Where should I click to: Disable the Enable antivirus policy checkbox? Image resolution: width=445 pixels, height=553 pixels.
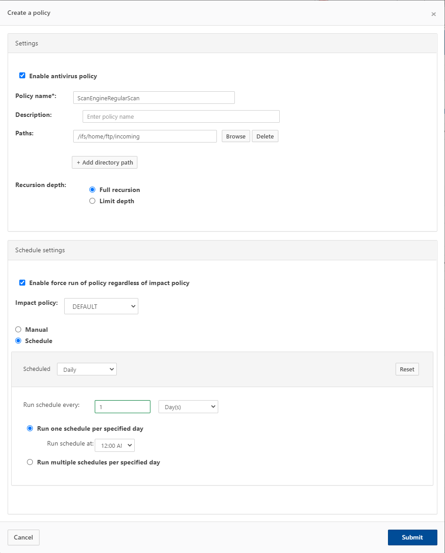[22, 76]
